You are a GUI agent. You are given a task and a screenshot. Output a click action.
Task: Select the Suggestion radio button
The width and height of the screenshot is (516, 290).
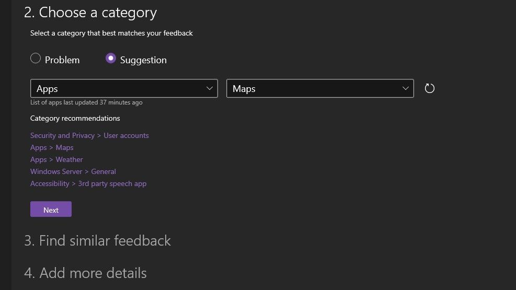point(111,59)
